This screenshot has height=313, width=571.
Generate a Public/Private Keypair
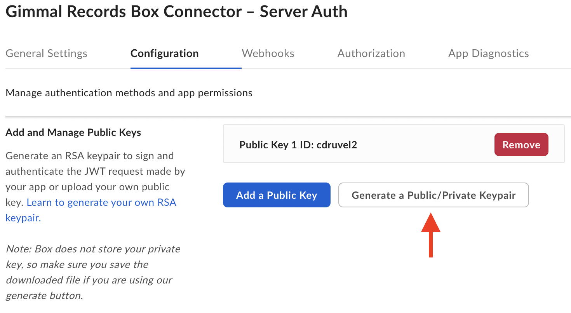pos(433,195)
